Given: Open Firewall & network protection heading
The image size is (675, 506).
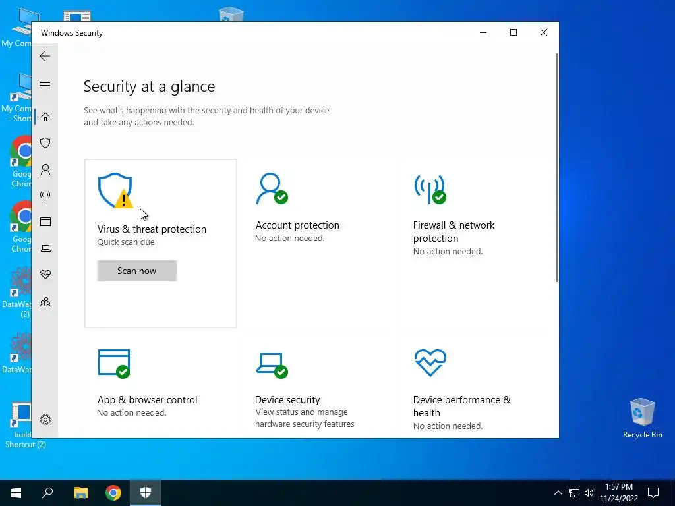Looking at the screenshot, I should tap(454, 231).
